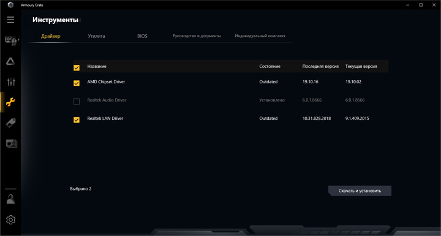Image resolution: width=441 pixels, height=236 pixels.
Task: Switch to the BIOS tab
Action: click(142, 36)
